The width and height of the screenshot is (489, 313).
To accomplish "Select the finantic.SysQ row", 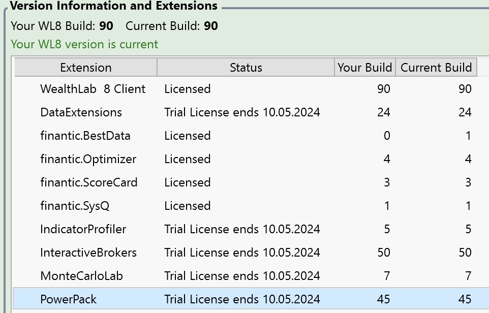I will [75, 206].
